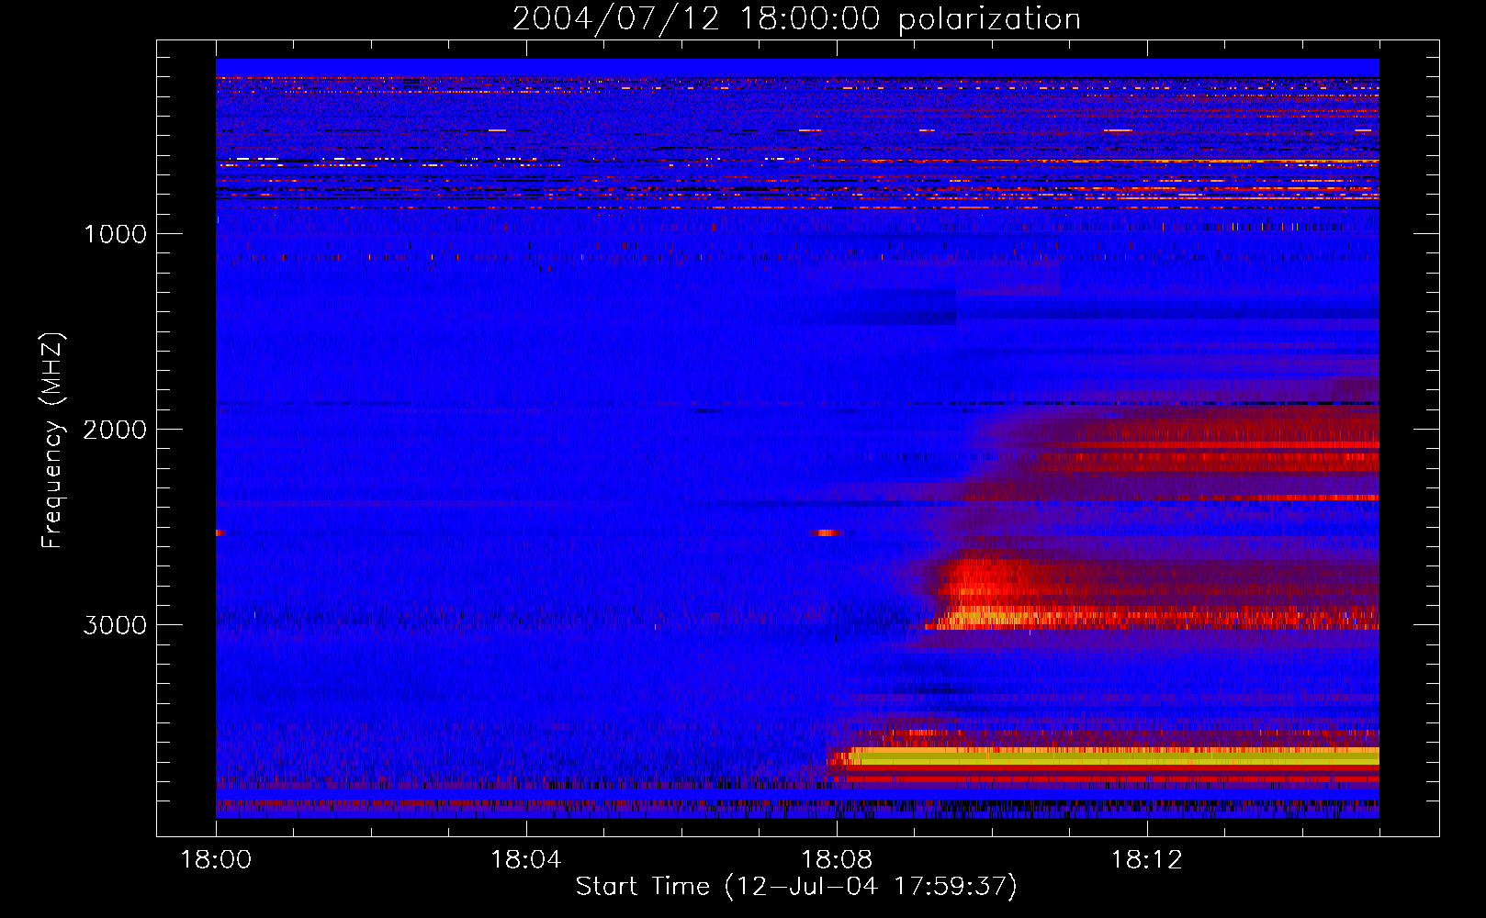Click the plot title '2004/07/12 18:00:00 polarization'
This screenshot has width=1486, height=918.
pyautogui.click(x=796, y=19)
